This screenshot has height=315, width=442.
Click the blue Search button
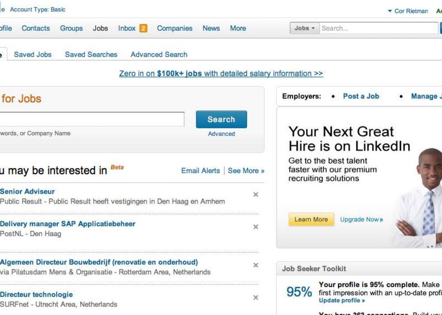coord(221,119)
